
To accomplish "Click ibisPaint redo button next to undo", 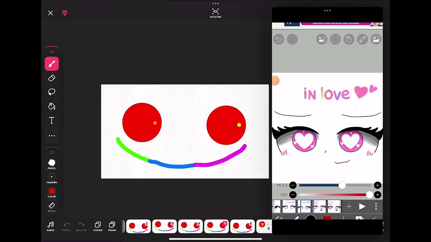I will pos(292,39).
